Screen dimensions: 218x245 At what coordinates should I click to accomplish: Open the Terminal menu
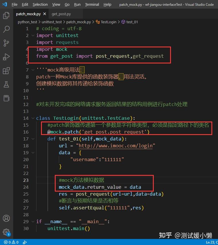(x=92, y=5)
